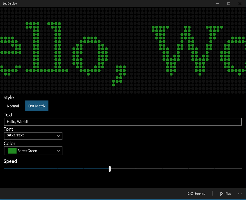Click the Color dropdown chevron
This screenshot has width=246, height=200.
(58, 151)
